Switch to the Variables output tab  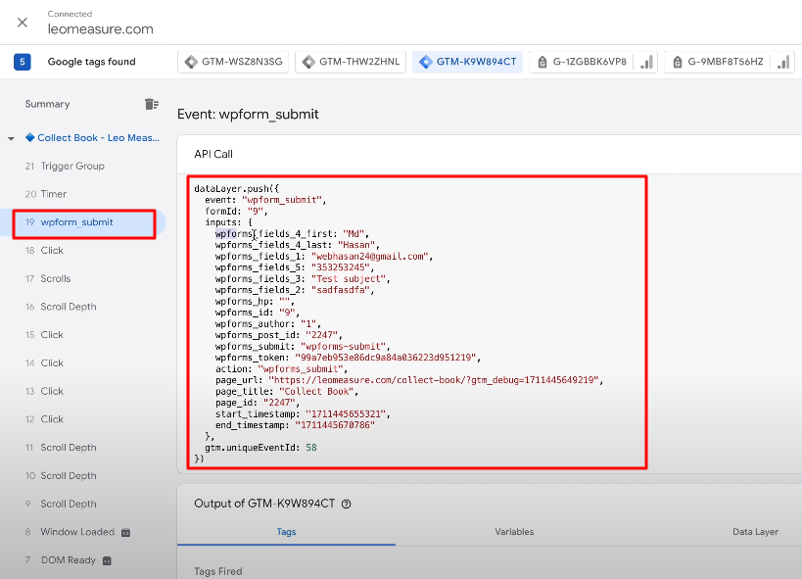click(x=514, y=532)
